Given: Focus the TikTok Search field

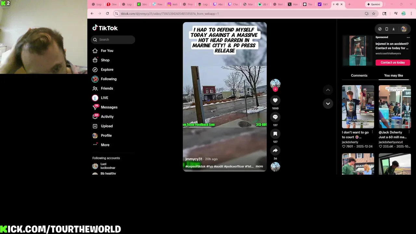Looking at the screenshot, I should coord(113,40).
